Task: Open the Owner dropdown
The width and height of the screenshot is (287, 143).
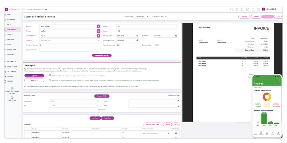Action: [147, 26]
